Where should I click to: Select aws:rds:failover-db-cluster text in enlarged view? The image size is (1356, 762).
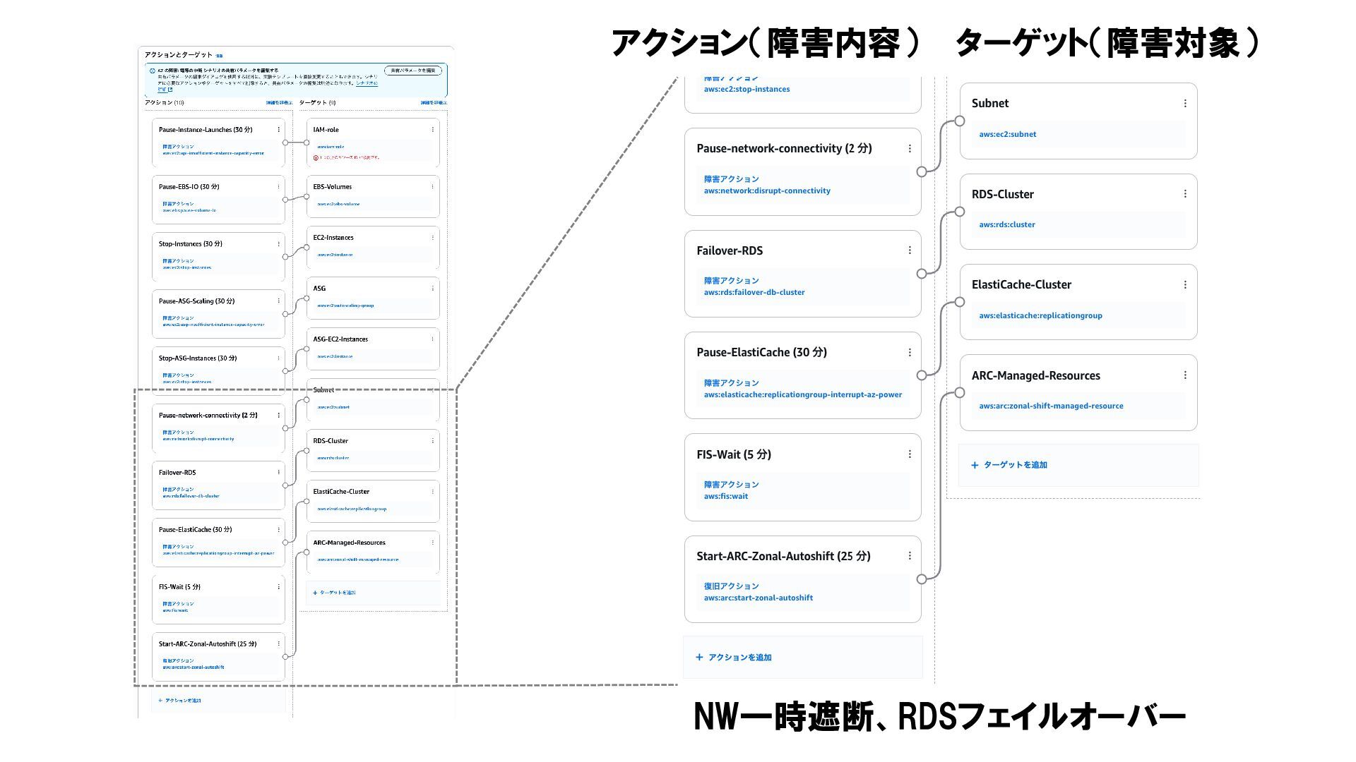[754, 292]
